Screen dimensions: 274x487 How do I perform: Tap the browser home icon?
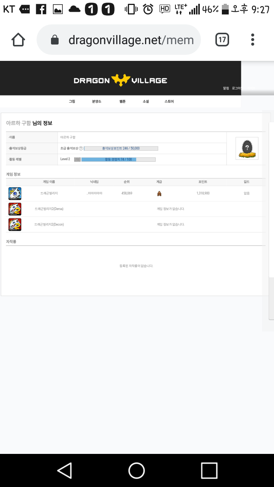point(18,40)
